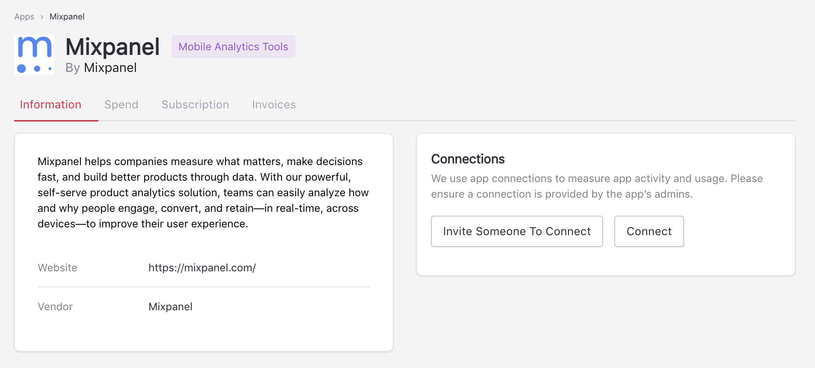View the Subscription tab
This screenshot has height=368, width=815.
pyautogui.click(x=195, y=104)
